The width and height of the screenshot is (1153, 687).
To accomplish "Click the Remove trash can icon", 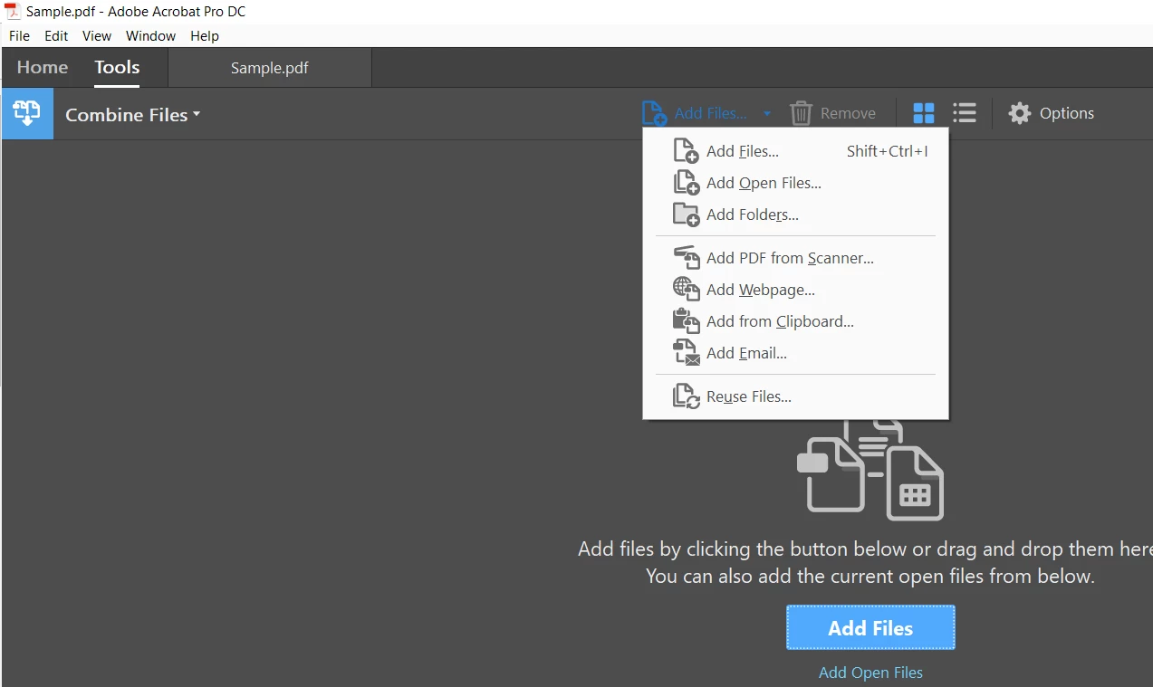I will coord(801,113).
